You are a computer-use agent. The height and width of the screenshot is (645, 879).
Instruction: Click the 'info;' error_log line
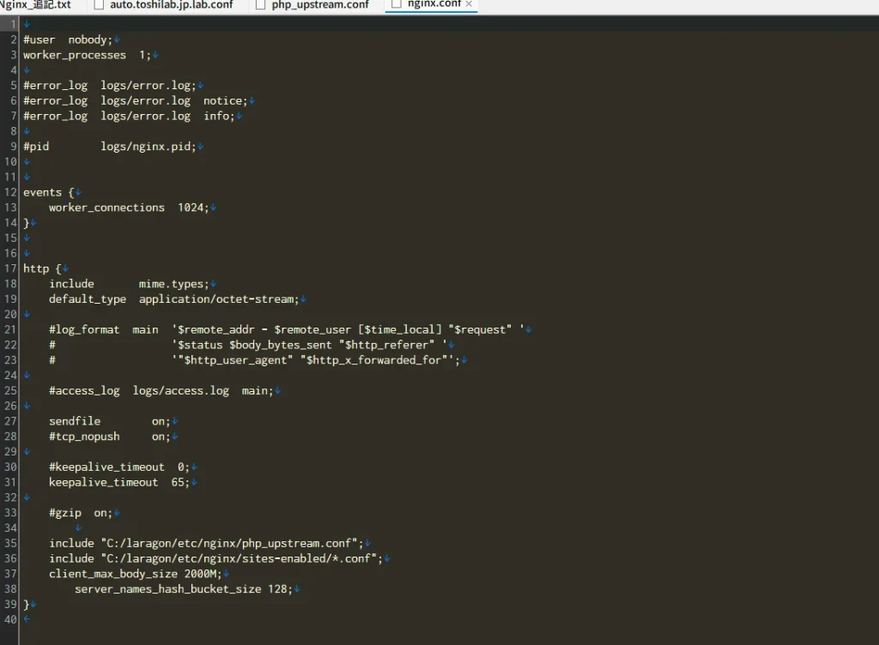[x=129, y=116]
